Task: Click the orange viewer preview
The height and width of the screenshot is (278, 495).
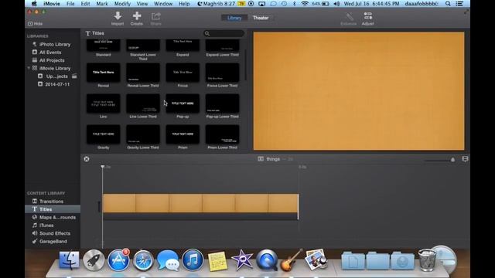Action: pos(359,91)
